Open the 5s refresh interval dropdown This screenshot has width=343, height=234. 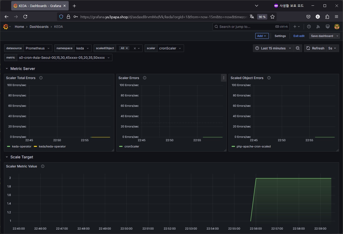(332, 48)
